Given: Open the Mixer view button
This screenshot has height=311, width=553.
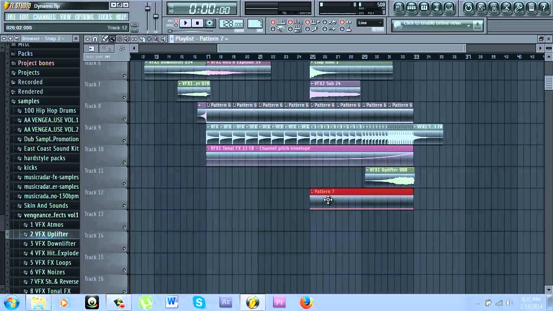Looking at the screenshot, I should 449,8.
